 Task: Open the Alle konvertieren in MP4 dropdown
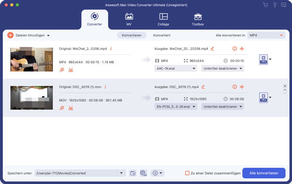point(266,35)
